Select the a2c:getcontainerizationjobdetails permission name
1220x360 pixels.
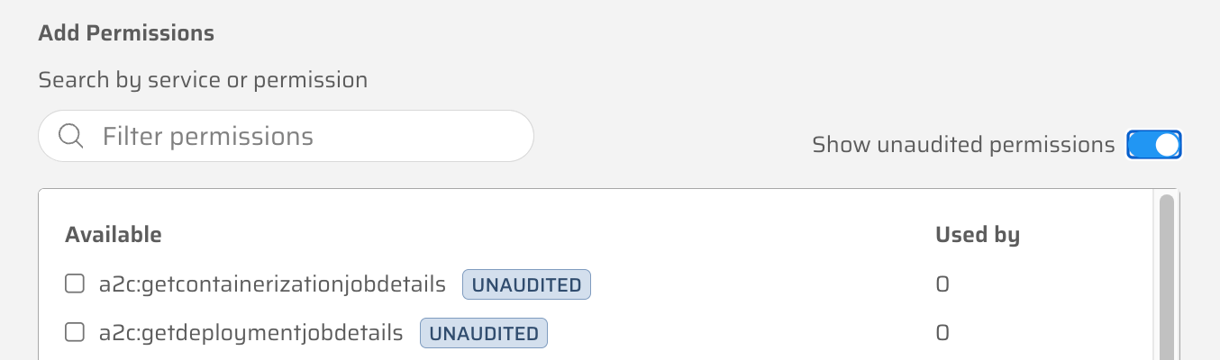(x=272, y=284)
